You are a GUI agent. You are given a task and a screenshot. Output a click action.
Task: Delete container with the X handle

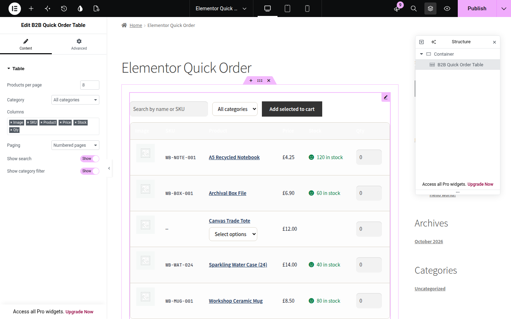269,80
